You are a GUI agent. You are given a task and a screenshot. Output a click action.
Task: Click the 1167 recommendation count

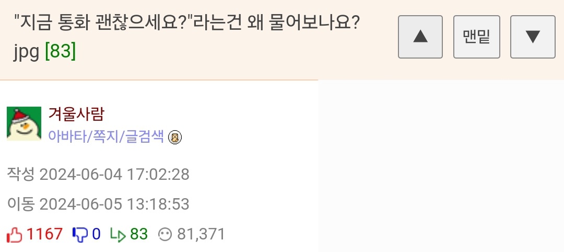pos(44,234)
